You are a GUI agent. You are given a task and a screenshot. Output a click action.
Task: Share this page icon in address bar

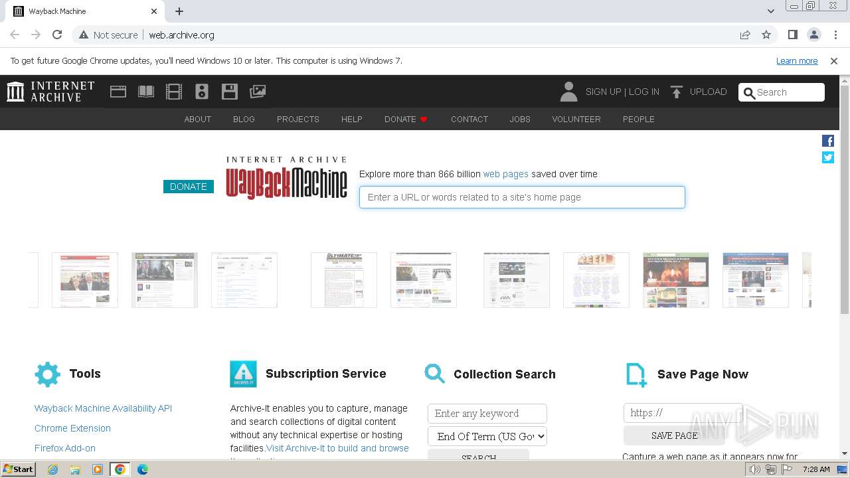pyautogui.click(x=745, y=35)
